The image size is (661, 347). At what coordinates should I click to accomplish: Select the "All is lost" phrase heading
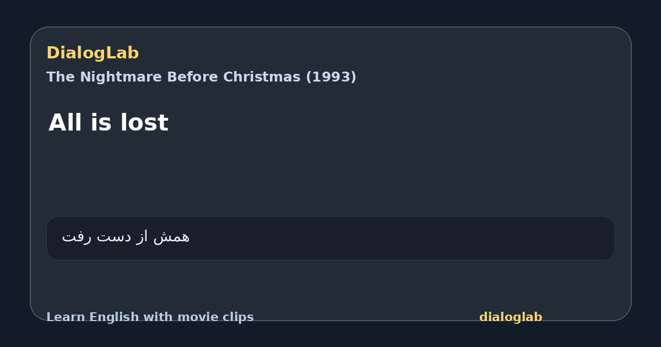click(109, 123)
